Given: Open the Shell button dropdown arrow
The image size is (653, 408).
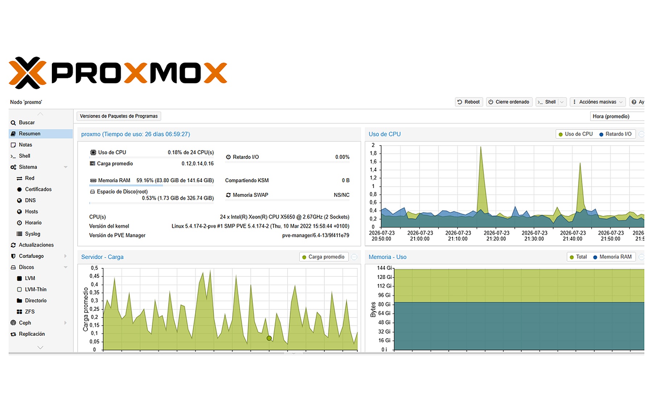Looking at the screenshot, I should coord(562,102).
